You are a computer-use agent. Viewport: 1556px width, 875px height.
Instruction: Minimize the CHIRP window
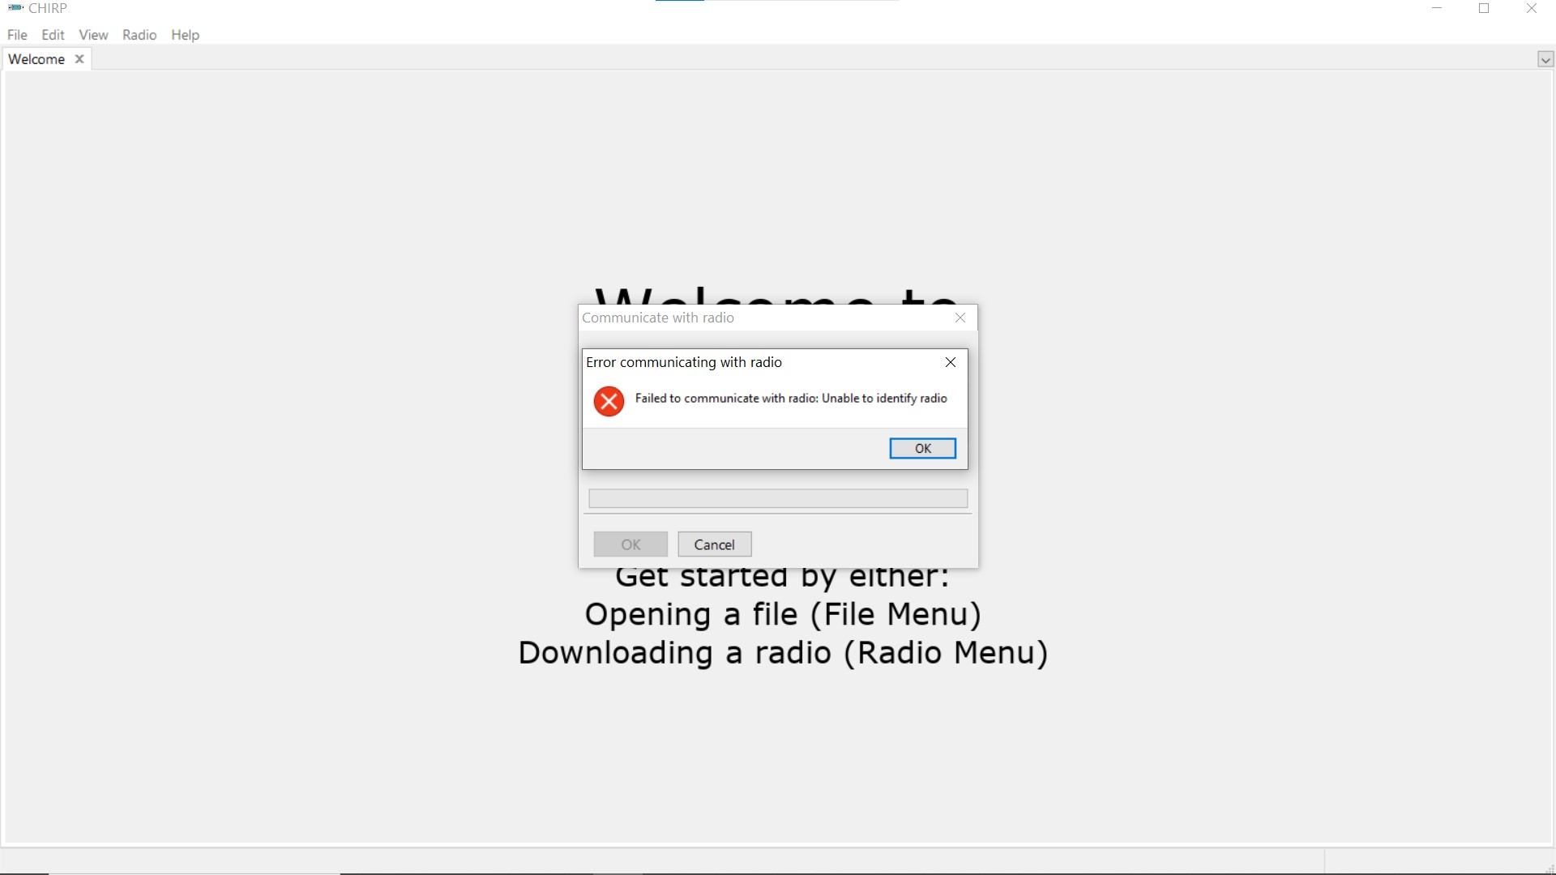tap(1437, 9)
